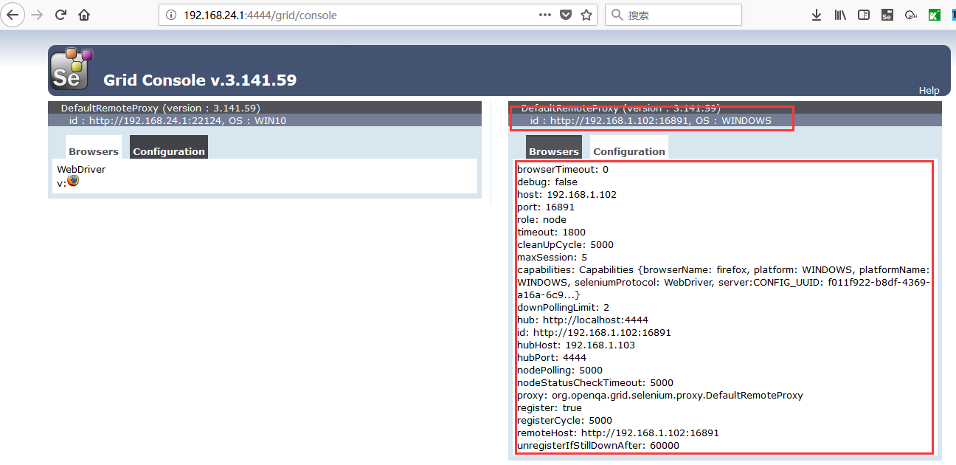Reload the grid console page
The image size is (956, 465).
[61, 15]
